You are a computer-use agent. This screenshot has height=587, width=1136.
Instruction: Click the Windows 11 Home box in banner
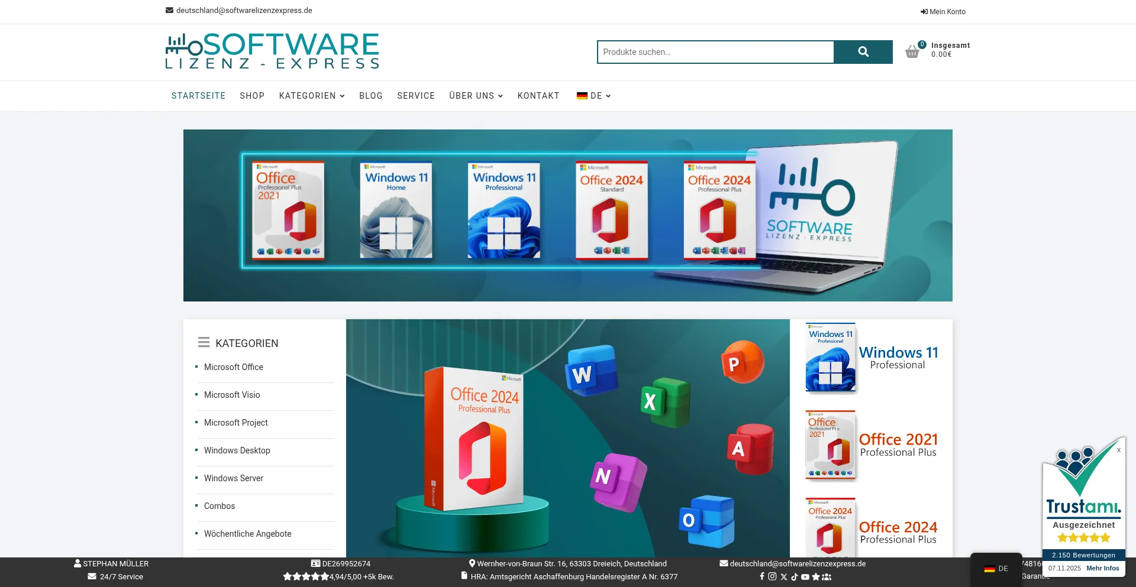click(x=396, y=210)
